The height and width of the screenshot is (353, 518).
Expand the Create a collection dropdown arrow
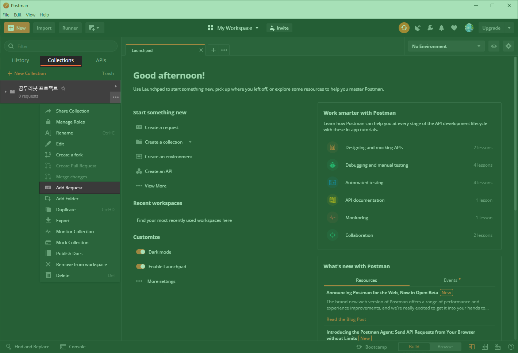[x=190, y=142]
